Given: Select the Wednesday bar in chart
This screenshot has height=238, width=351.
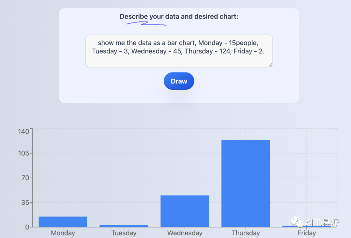Looking at the screenshot, I should click(x=185, y=211).
